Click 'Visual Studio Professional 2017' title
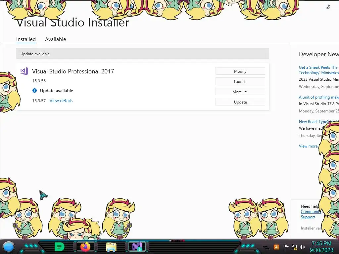Viewport: 339px width, 254px height. (x=73, y=71)
